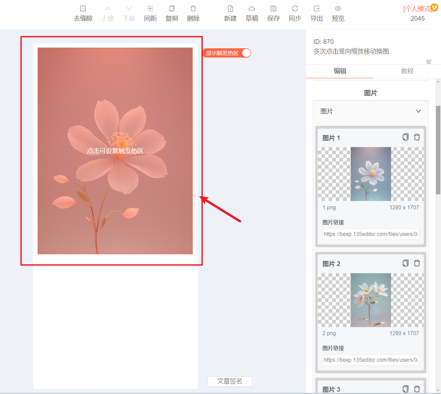This screenshot has height=394, width=441.
Task: Click the 上移 move-up tool
Action: coord(108,14)
